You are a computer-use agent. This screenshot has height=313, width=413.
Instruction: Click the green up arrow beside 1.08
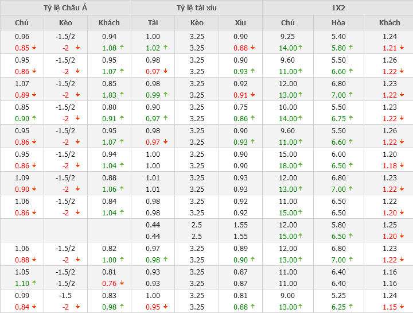coord(122,48)
